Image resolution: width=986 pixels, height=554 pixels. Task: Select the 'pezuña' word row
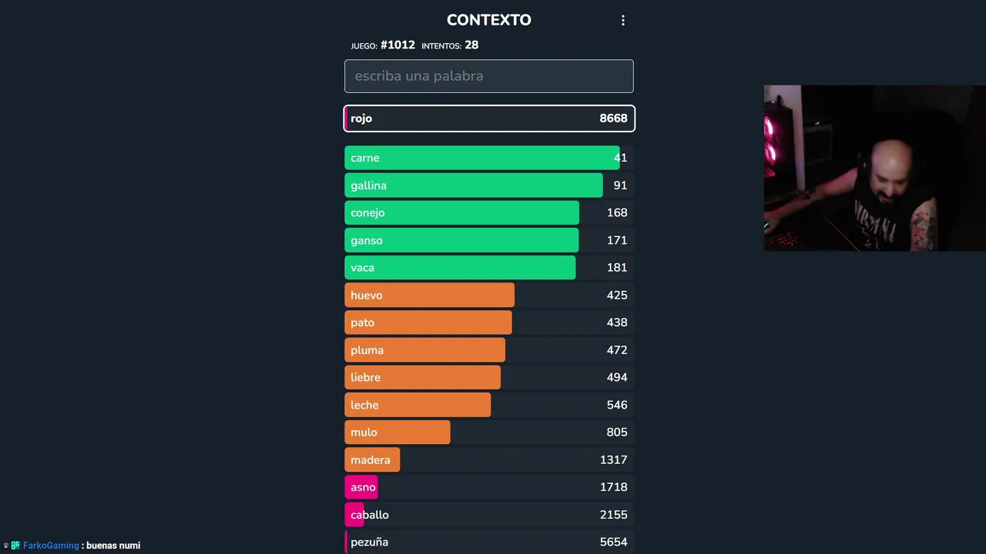tap(488, 542)
